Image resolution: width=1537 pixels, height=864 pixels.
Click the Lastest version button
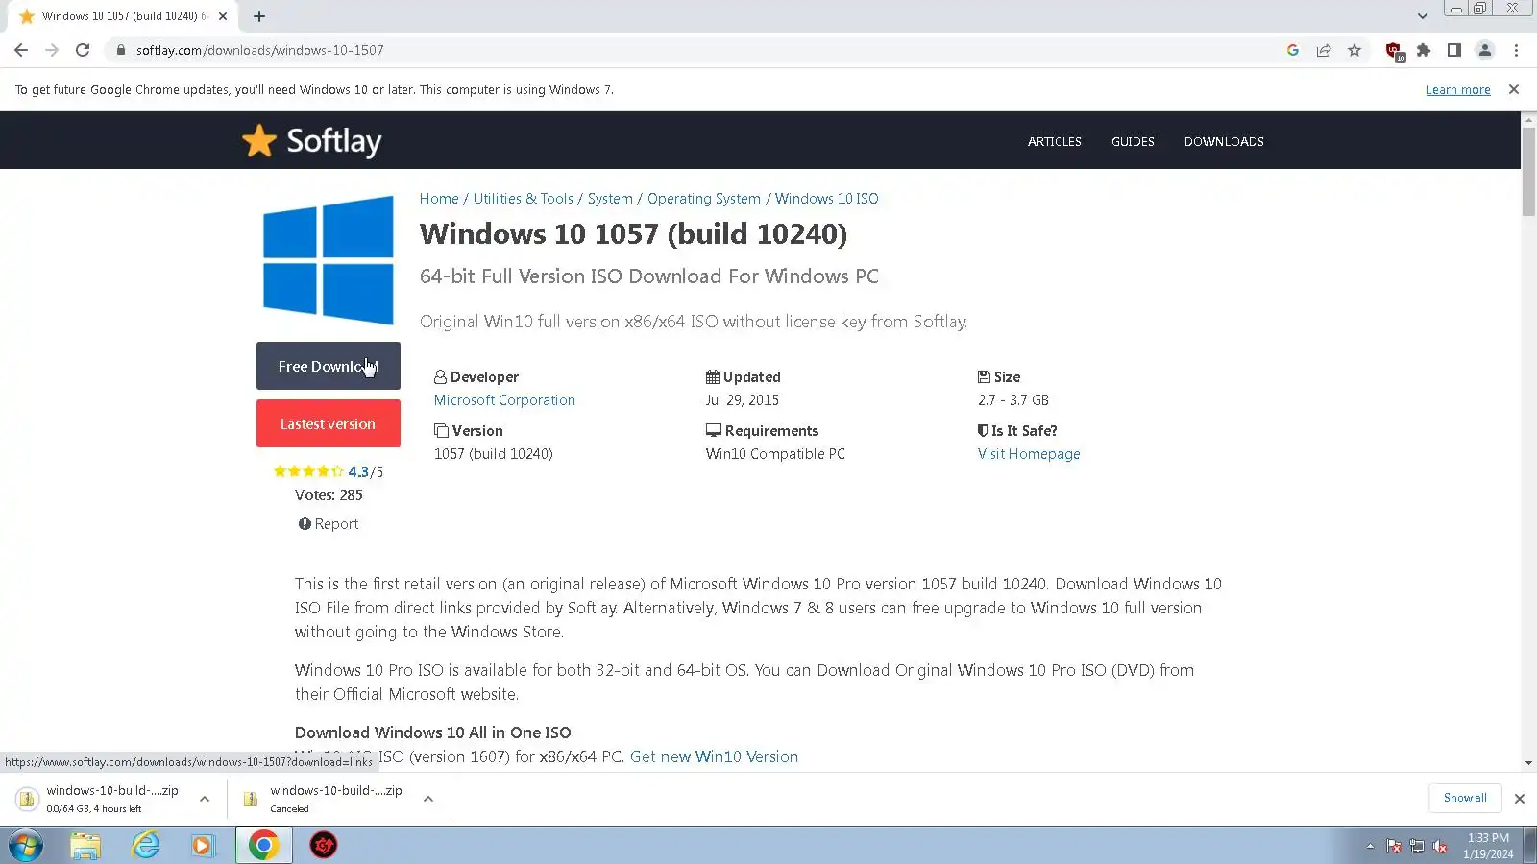click(329, 423)
